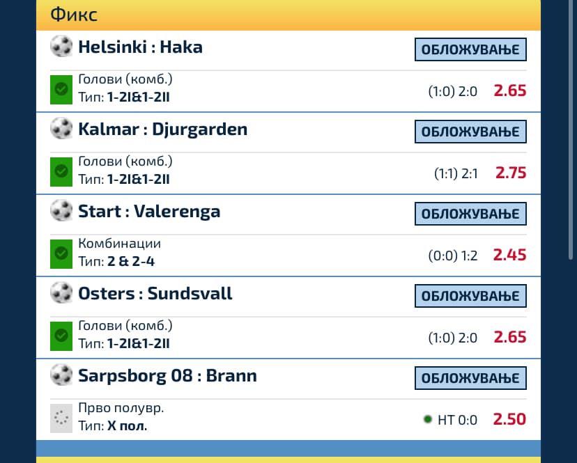Screen dimensions: 577x463
Task: Click the soccer ball icon beside Sarpsborg 08 : Brann
Action: [x=61, y=376]
